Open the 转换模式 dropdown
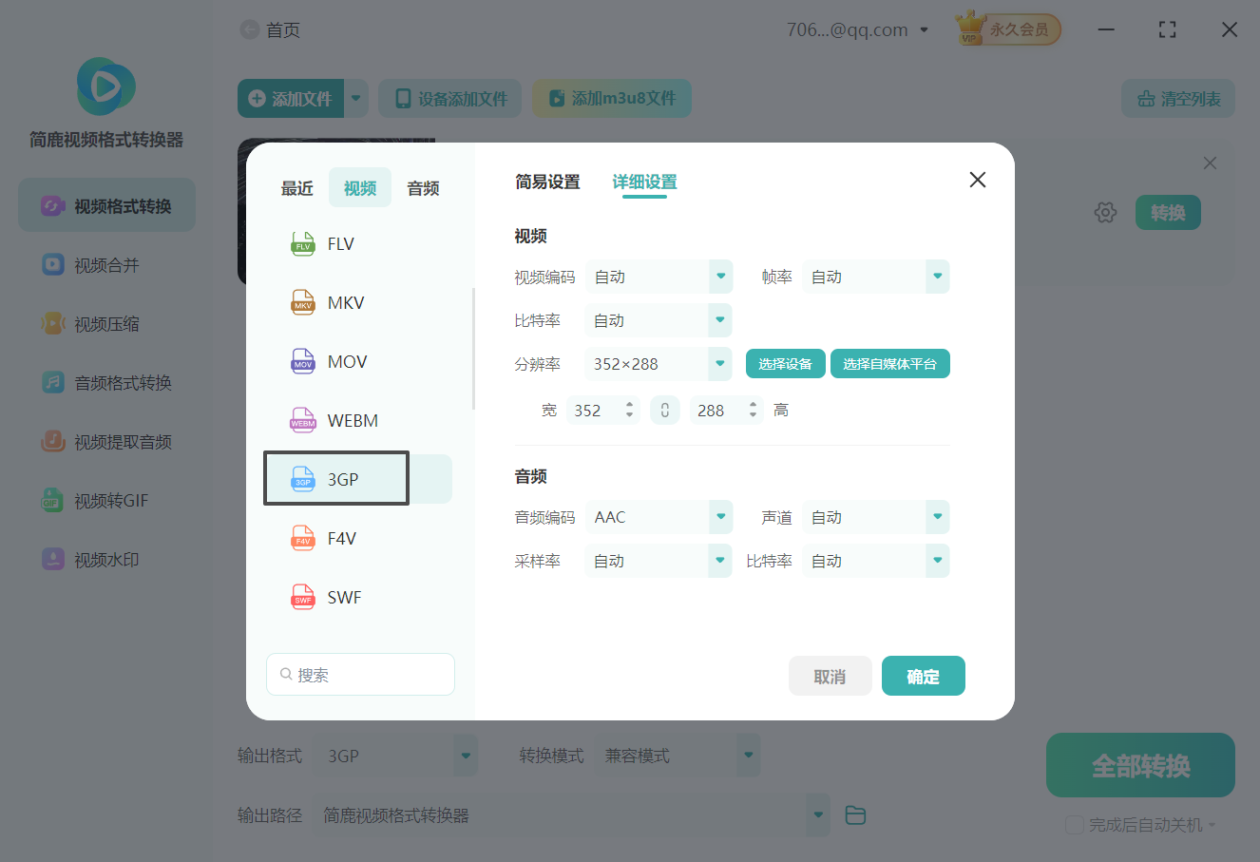 tap(678, 755)
